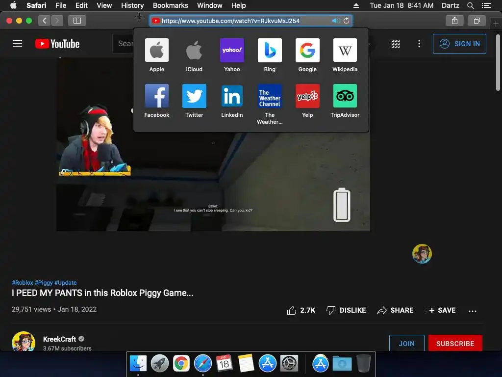This screenshot has width=502, height=377.
Task: Open more actions ellipsis below video
Action: [x=473, y=311]
